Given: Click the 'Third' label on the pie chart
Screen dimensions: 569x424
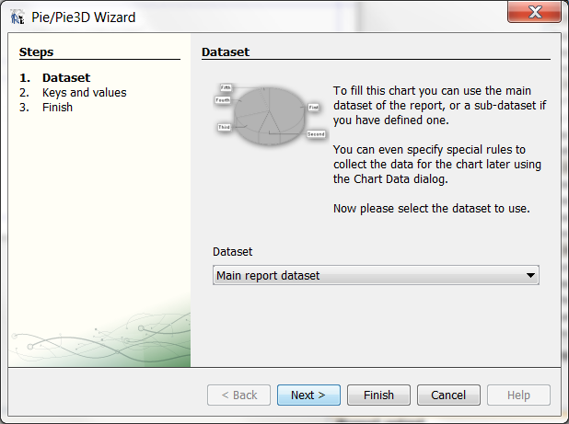Looking at the screenshot, I should click(224, 127).
